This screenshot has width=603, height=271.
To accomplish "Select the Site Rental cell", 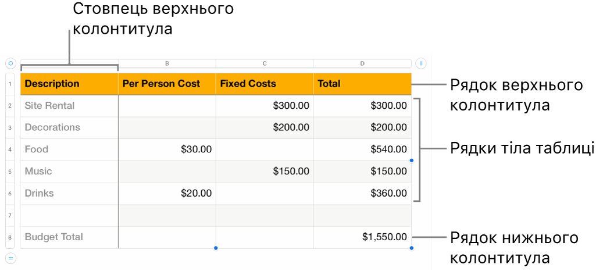I will 69,106.
